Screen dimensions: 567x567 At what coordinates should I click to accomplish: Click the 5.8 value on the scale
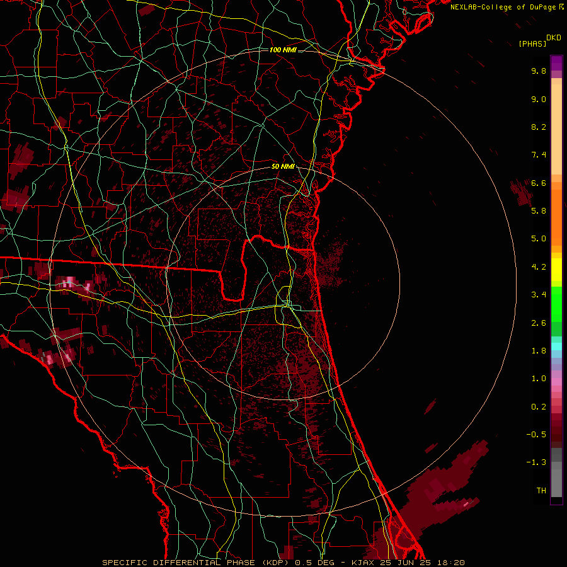point(539,210)
